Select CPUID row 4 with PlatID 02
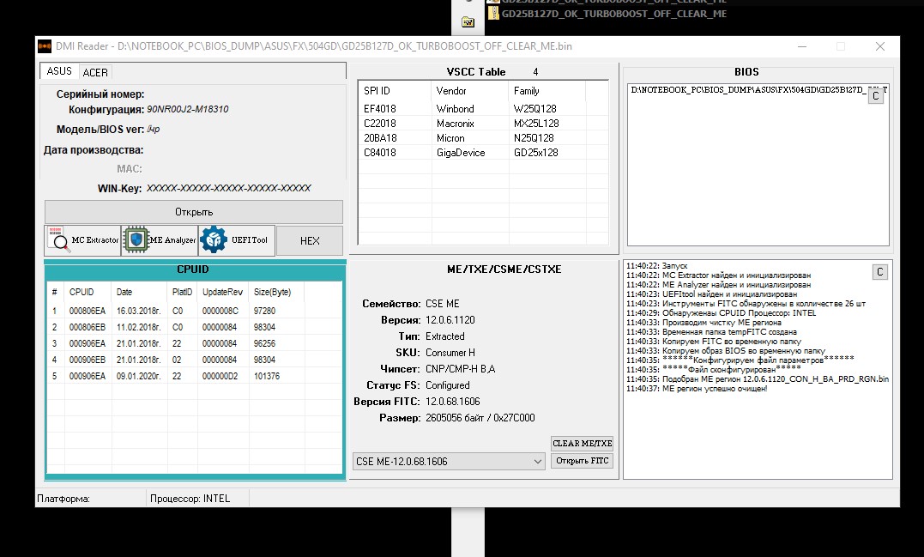 (x=194, y=360)
